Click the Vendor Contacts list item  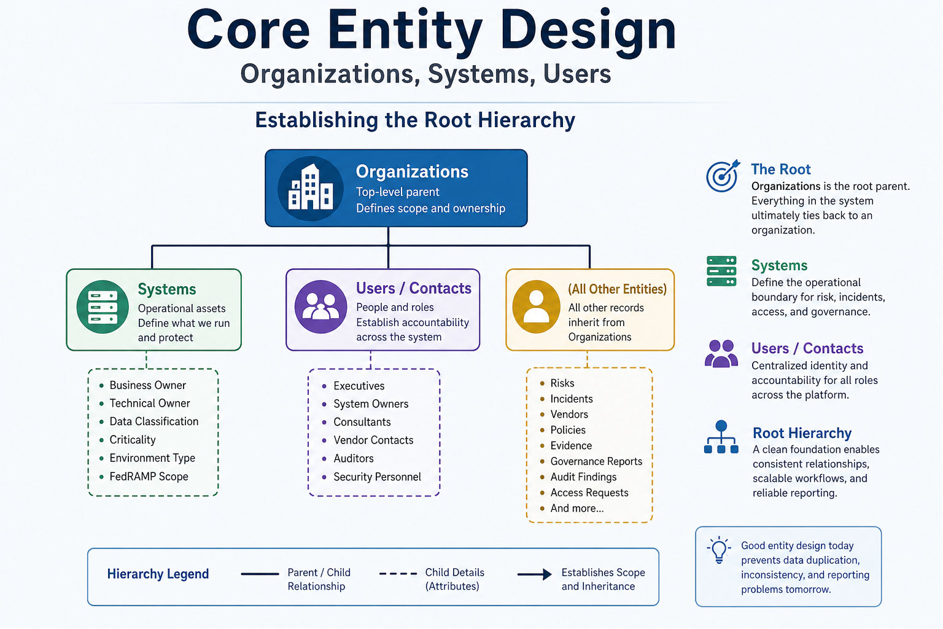[x=373, y=440]
